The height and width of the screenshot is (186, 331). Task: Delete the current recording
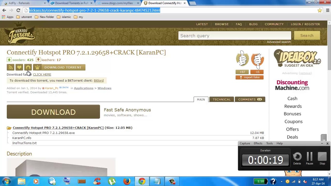point(297,158)
